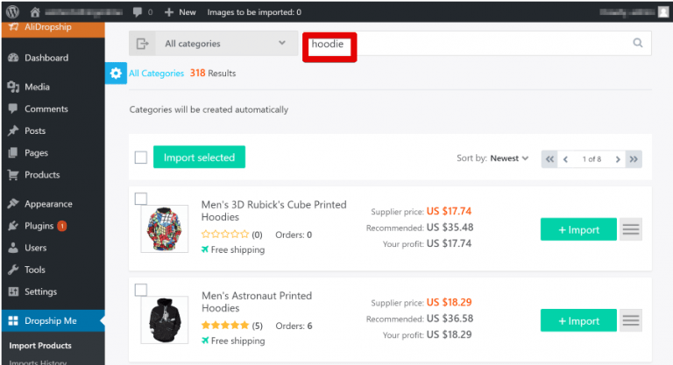
Task: Go to the last page double-arrow
Action: (x=634, y=159)
